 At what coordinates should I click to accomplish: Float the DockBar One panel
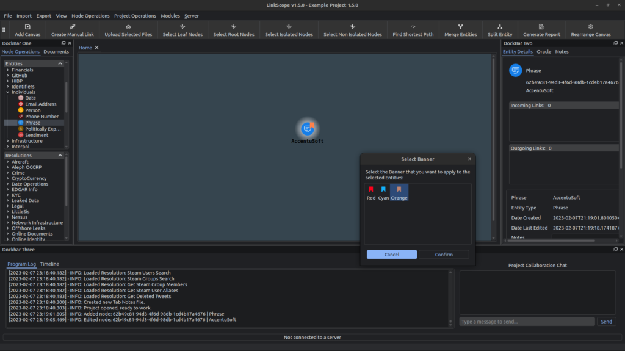(63, 43)
